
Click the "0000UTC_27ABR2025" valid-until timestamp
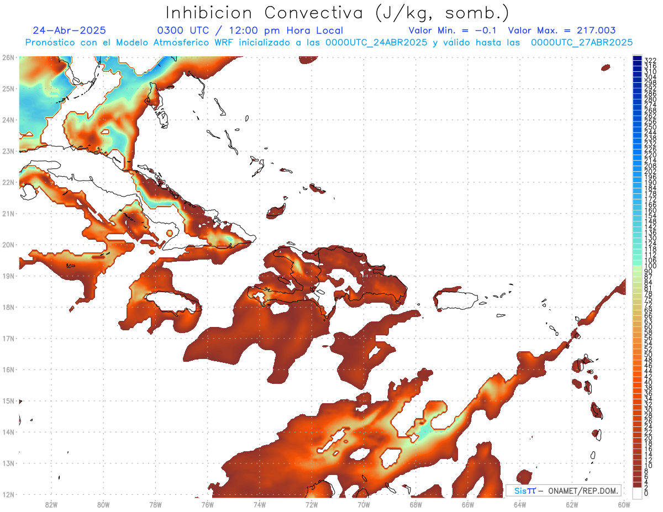(582, 43)
